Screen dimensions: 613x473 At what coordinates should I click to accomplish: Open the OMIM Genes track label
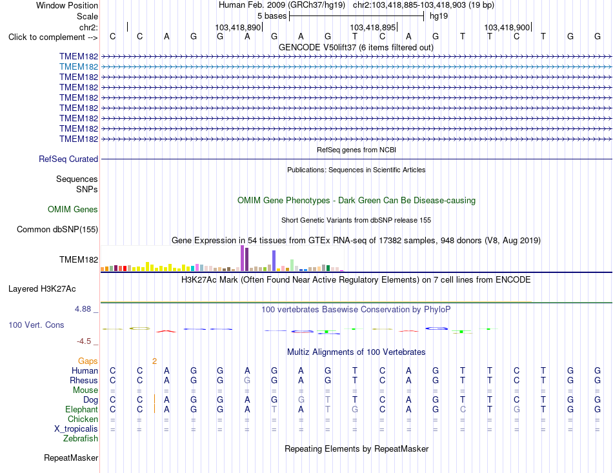[x=73, y=209]
